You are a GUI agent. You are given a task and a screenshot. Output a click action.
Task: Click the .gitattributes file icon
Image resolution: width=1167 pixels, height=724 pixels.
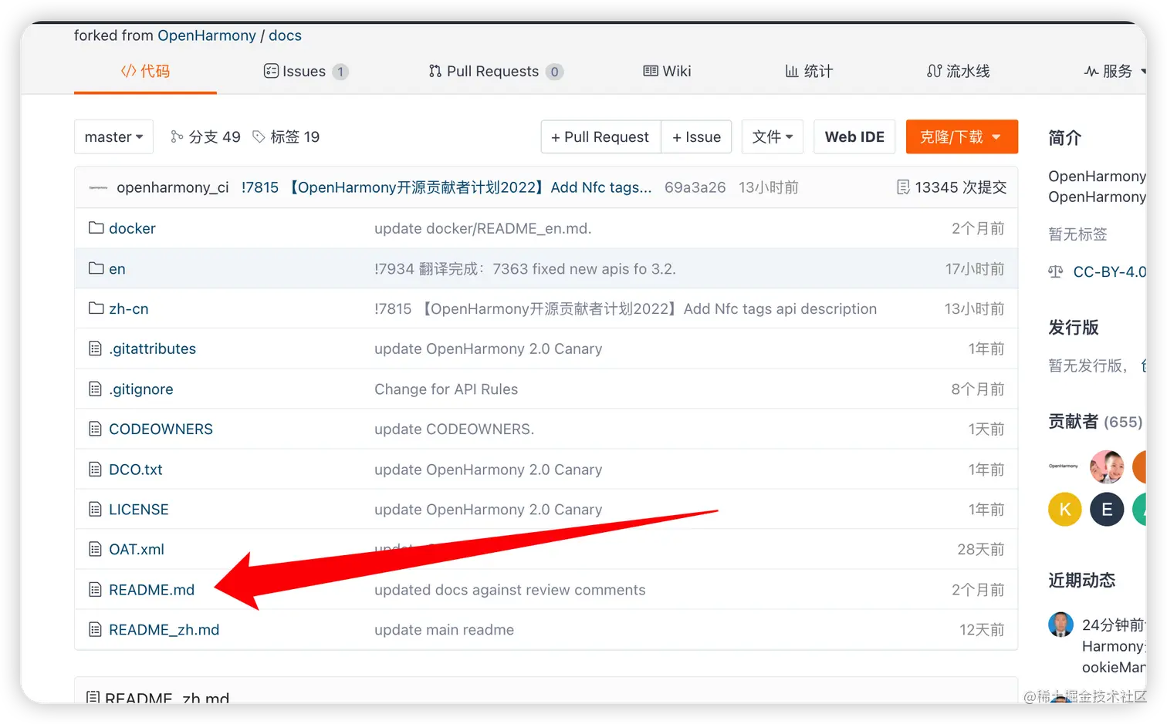pyautogui.click(x=95, y=349)
